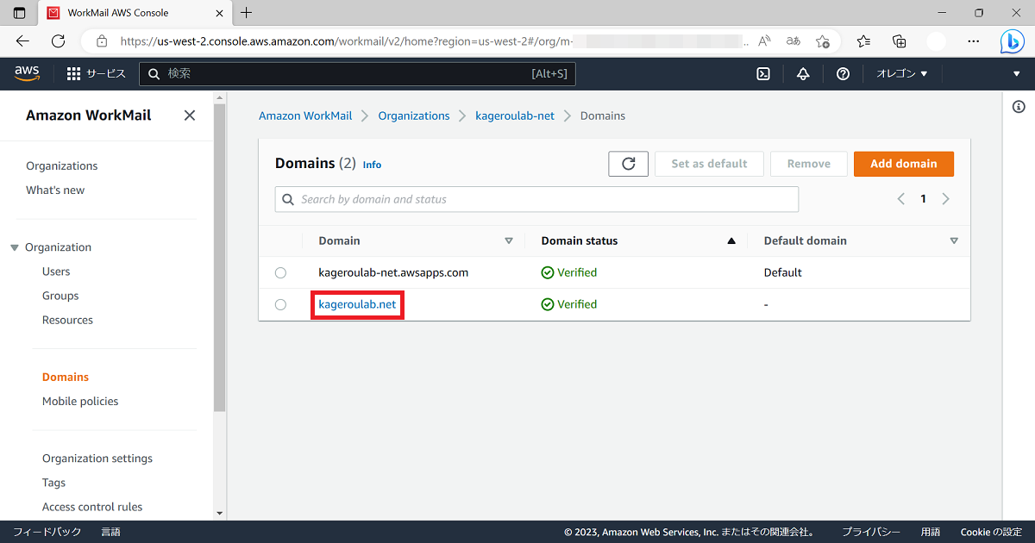Click the AWS home logo
1035x543 pixels.
point(27,73)
